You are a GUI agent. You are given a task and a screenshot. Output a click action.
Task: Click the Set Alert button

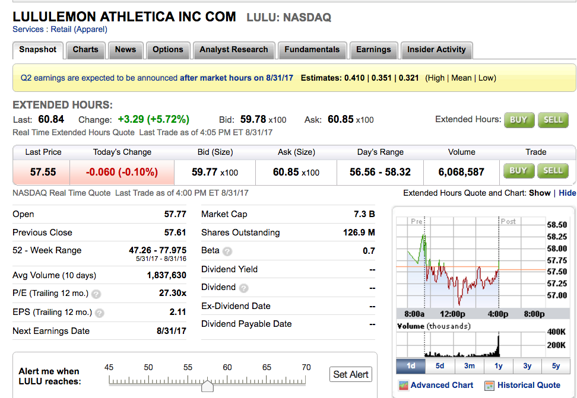pyautogui.click(x=351, y=374)
